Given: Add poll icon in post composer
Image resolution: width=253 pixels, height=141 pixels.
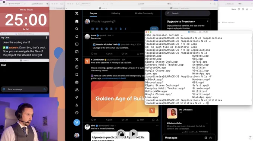Looking at the screenshot, I should pyautogui.click(x=102, y=29).
